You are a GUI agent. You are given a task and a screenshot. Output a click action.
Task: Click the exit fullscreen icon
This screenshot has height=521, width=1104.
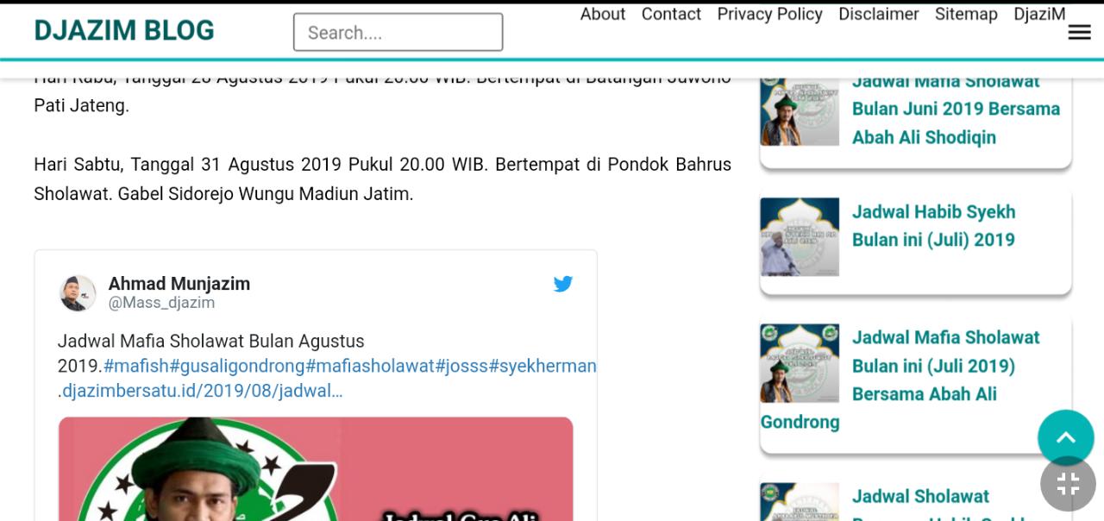(1068, 484)
